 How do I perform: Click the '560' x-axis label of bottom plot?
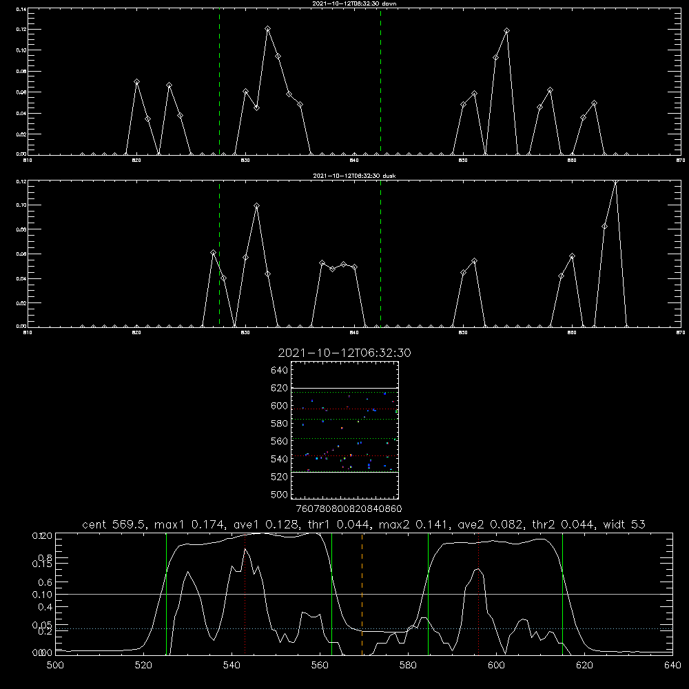(320, 666)
